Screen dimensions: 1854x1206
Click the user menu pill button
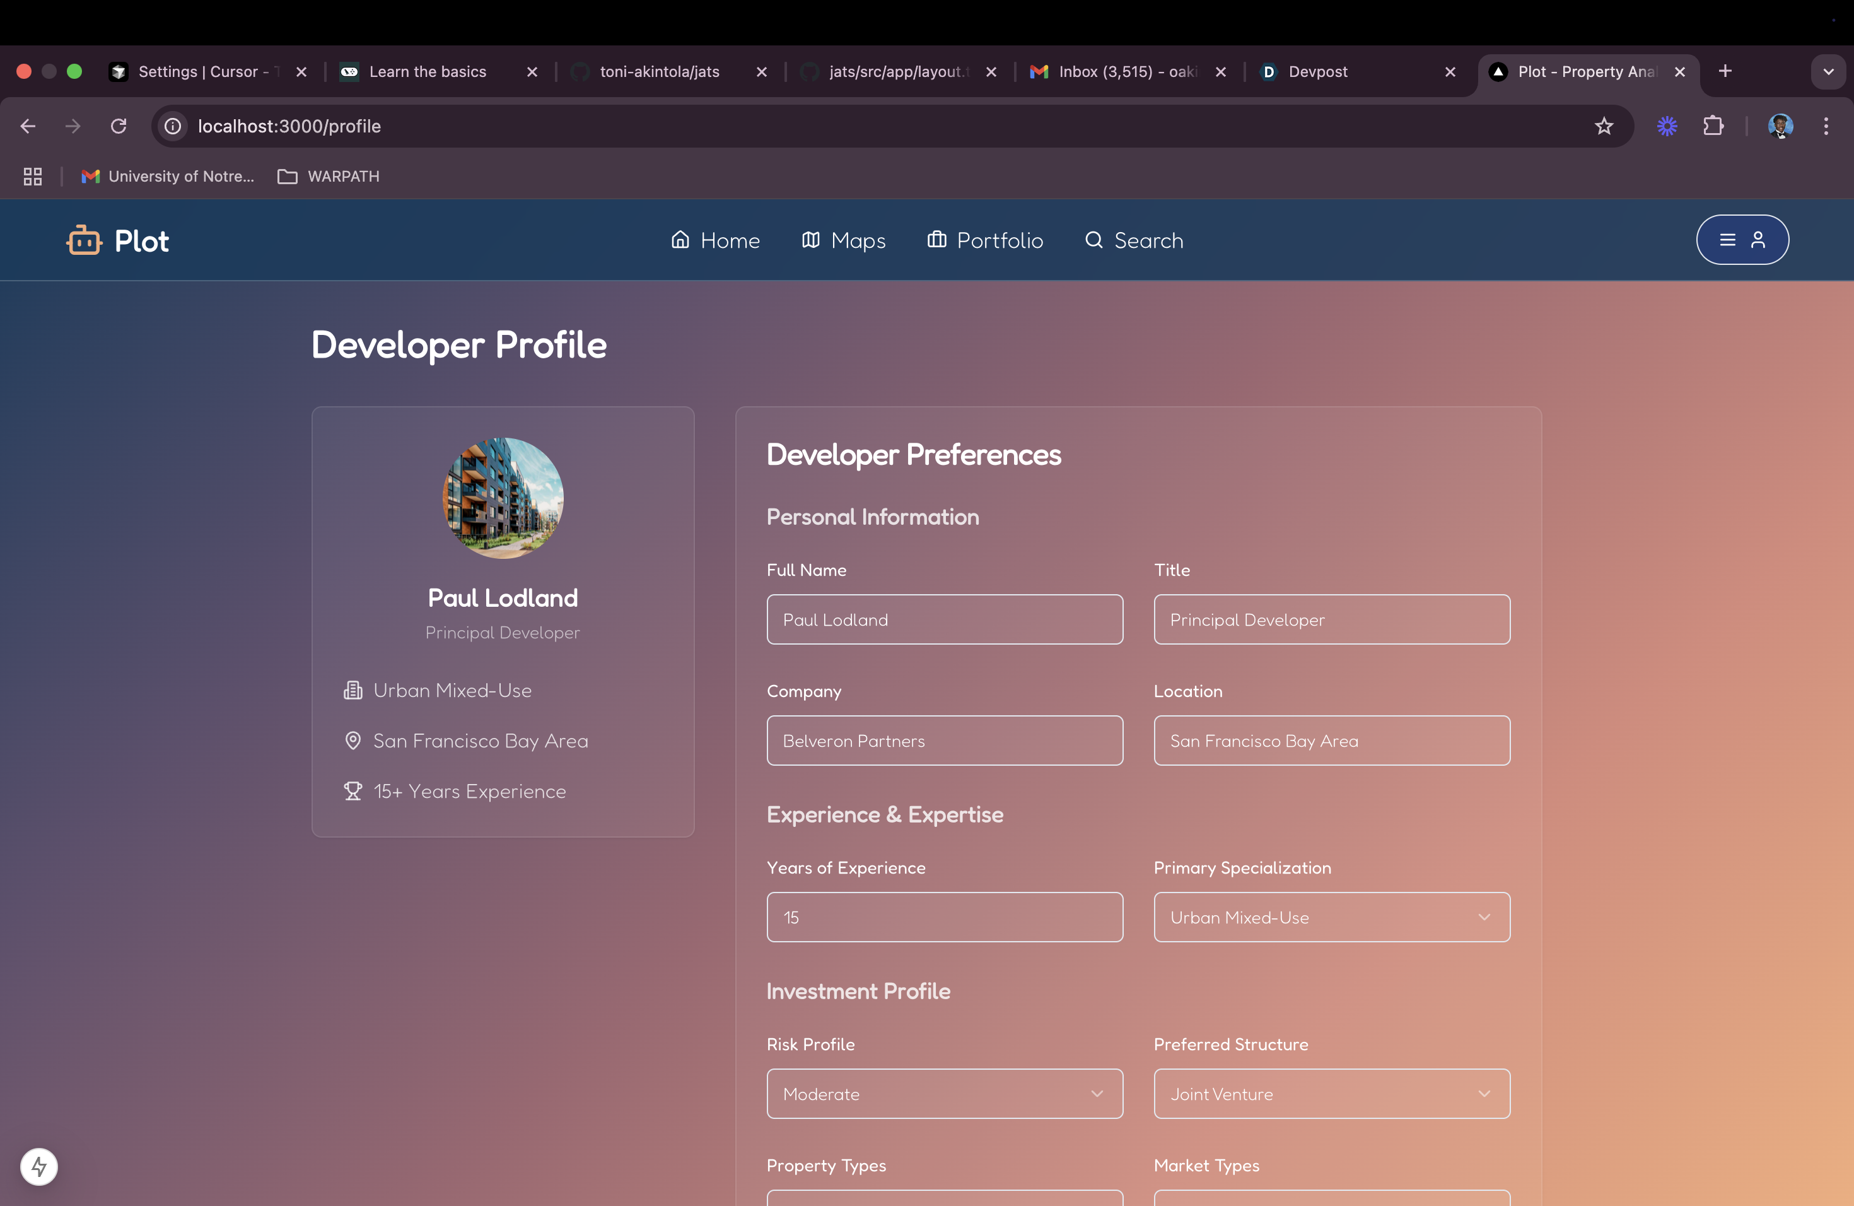click(1742, 240)
